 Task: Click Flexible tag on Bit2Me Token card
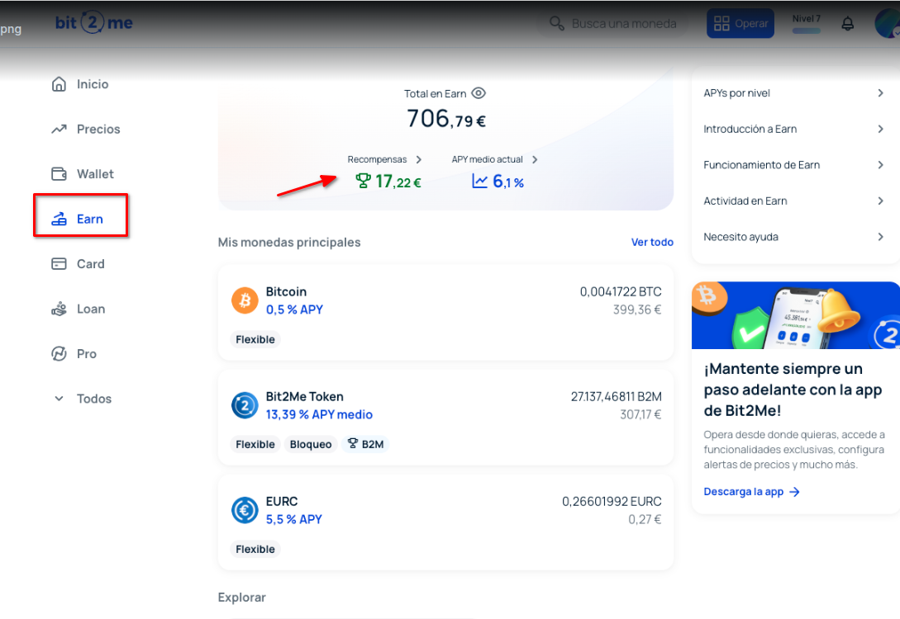click(x=255, y=444)
